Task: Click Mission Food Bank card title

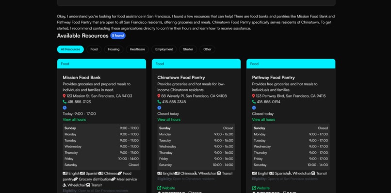Action: [x=81, y=78]
